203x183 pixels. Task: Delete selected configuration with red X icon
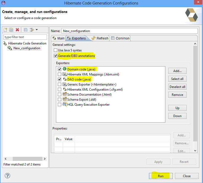[17, 30]
